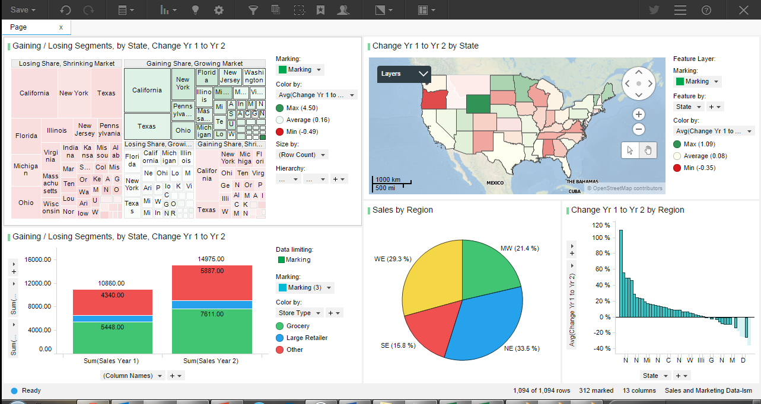Image resolution: width=761 pixels, height=404 pixels.
Task: Switch to the Page tab
Action: coord(18,27)
